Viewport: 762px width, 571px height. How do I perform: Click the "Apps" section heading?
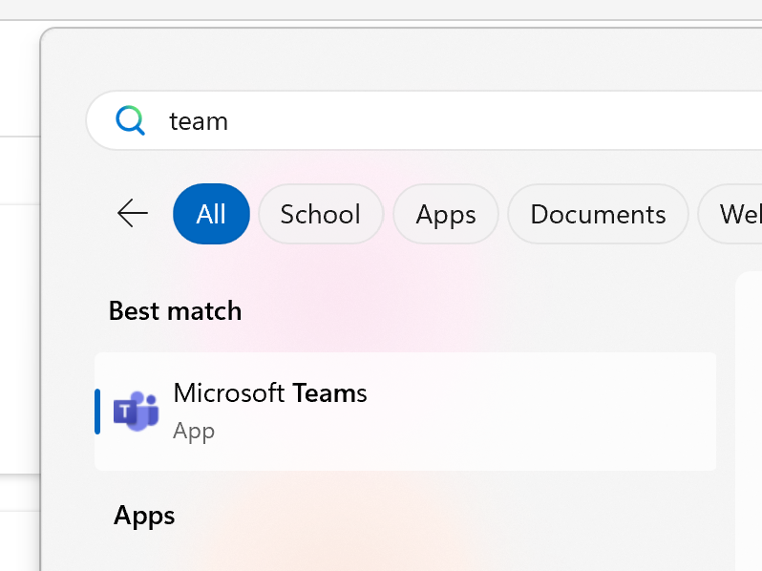[x=144, y=516]
